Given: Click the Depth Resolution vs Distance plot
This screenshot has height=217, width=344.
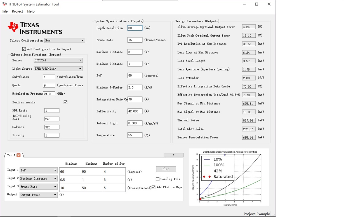Looking at the screenshot, I should click(229, 177).
